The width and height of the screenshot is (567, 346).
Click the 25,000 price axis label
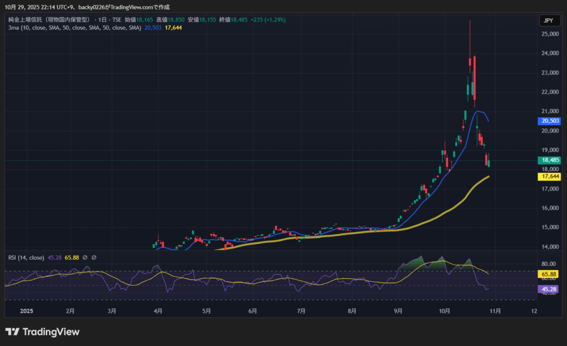point(549,34)
